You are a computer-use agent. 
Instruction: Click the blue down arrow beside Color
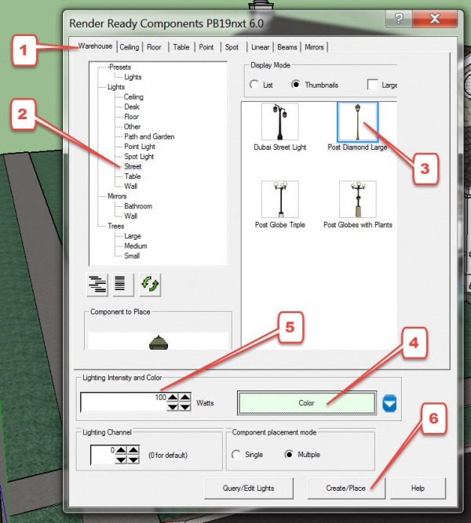pos(390,403)
